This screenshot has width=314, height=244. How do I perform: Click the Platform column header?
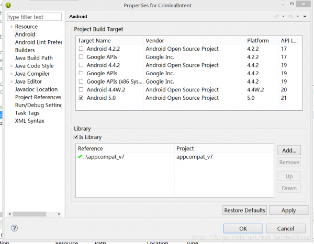262,41
